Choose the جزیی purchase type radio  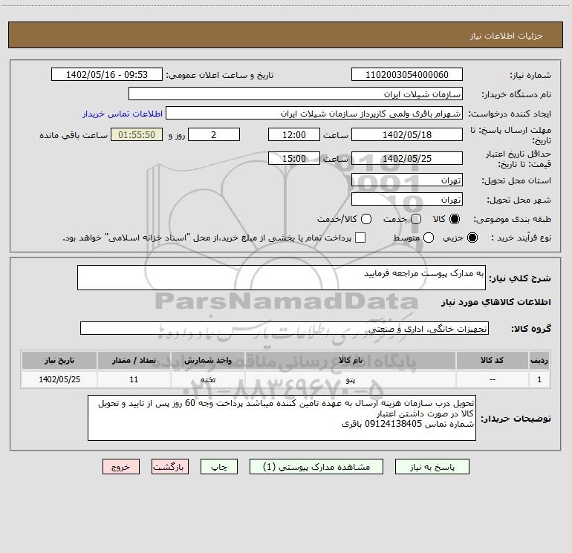coord(472,238)
